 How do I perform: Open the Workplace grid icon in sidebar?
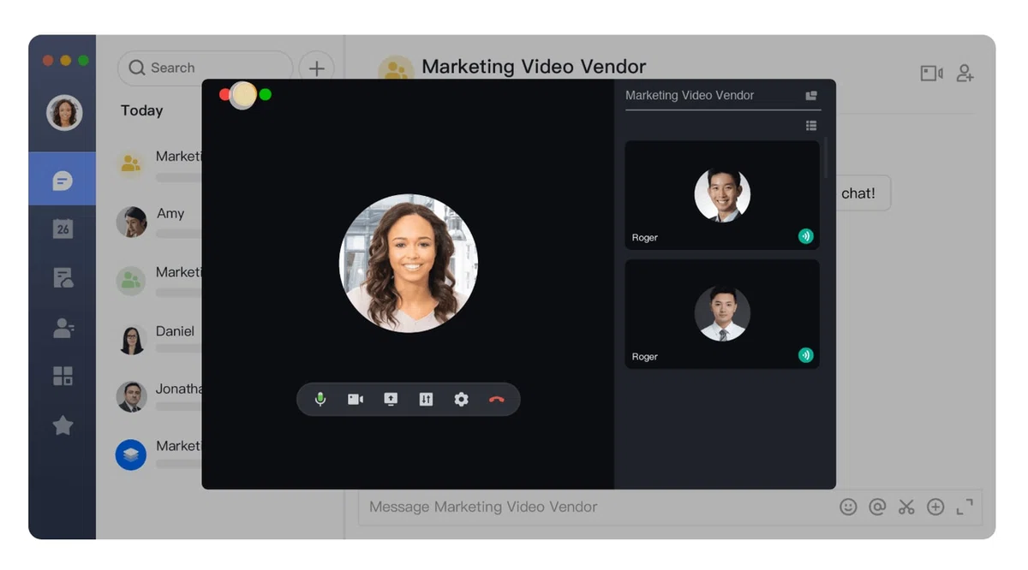click(63, 376)
